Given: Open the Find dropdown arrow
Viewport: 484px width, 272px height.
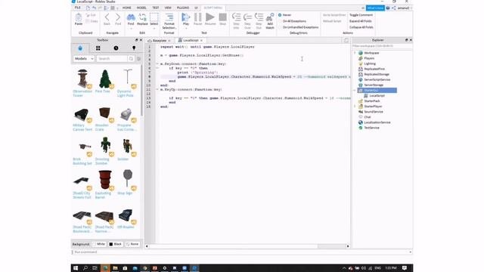Looking at the screenshot, I should [x=131, y=29].
